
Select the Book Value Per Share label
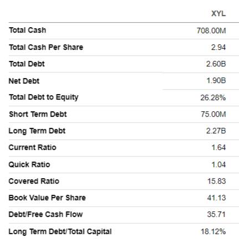[47, 198]
